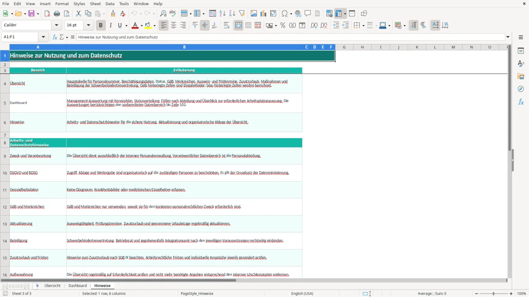Click the Copy icon
Screen dimensions: 529x297
point(88,14)
